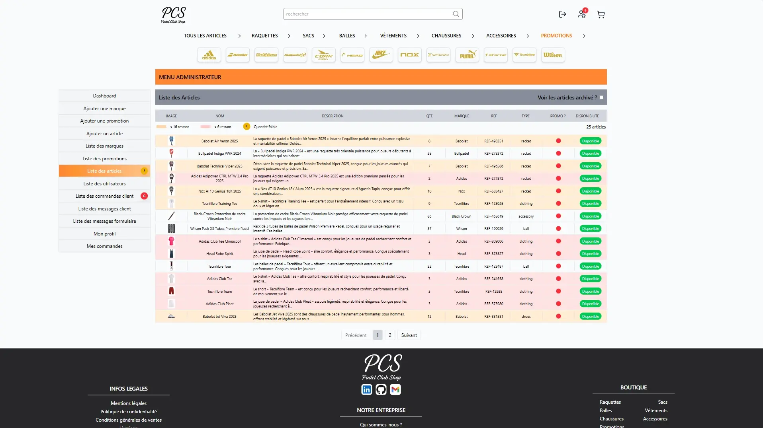Toggle the 'Voir les articles archivé' checkbox
This screenshot has width=763, height=428.
(601, 97)
